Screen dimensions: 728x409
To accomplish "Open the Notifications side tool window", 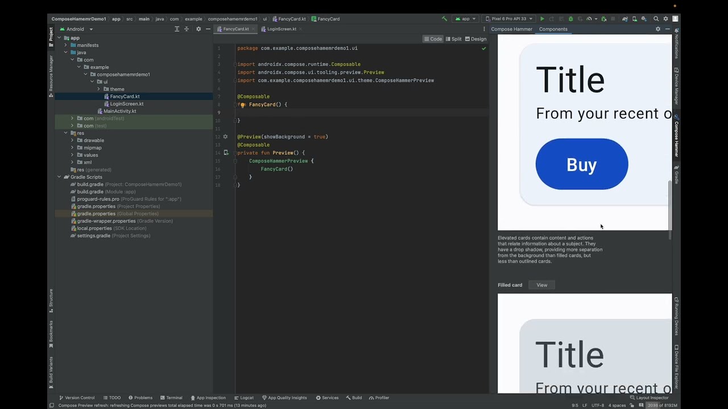I will click(x=676, y=44).
